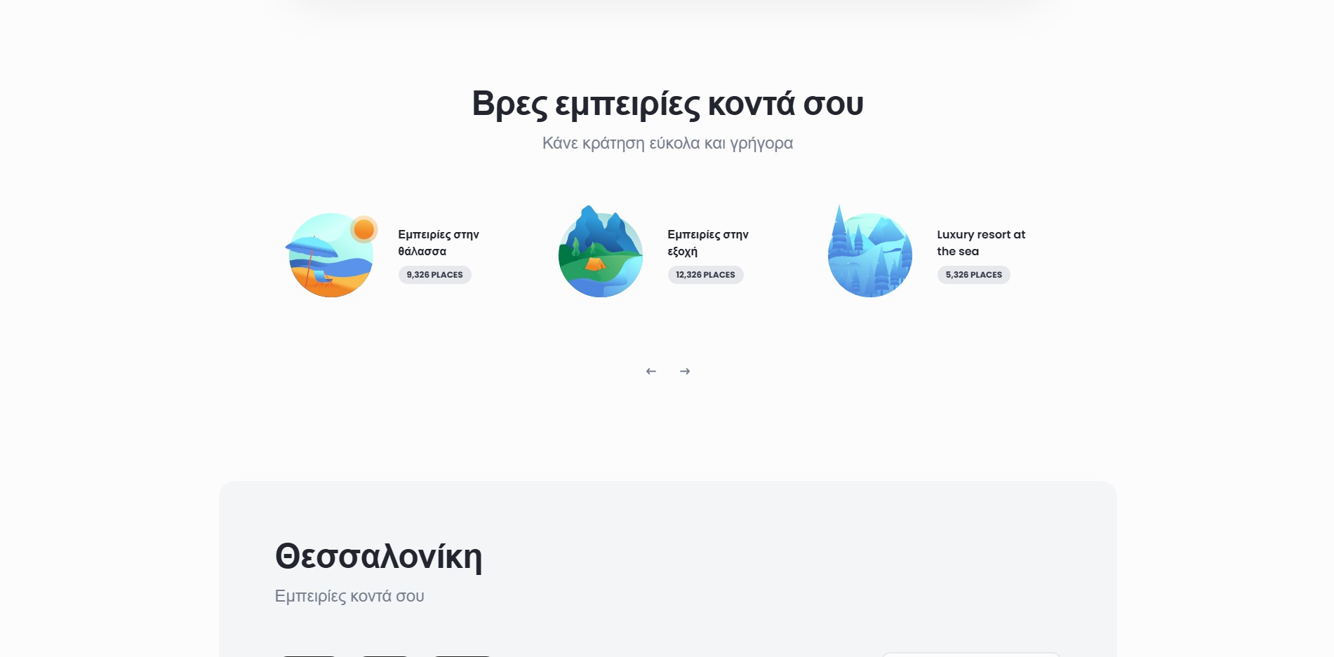The height and width of the screenshot is (657, 1334).
Task: Click the '5,326 PLACES' badge
Action: tap(973, 275)
